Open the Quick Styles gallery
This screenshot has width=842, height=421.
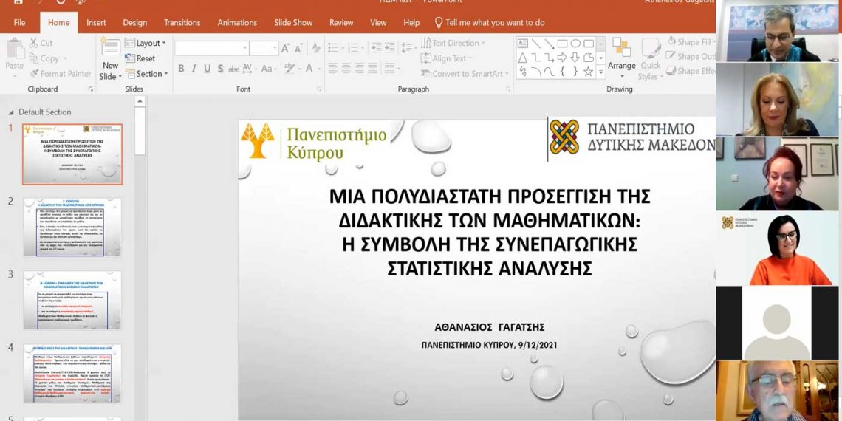(x=651, y=59)
